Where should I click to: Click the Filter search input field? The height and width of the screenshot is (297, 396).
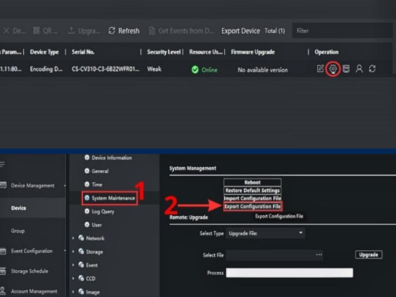click(x=342, y=31)
